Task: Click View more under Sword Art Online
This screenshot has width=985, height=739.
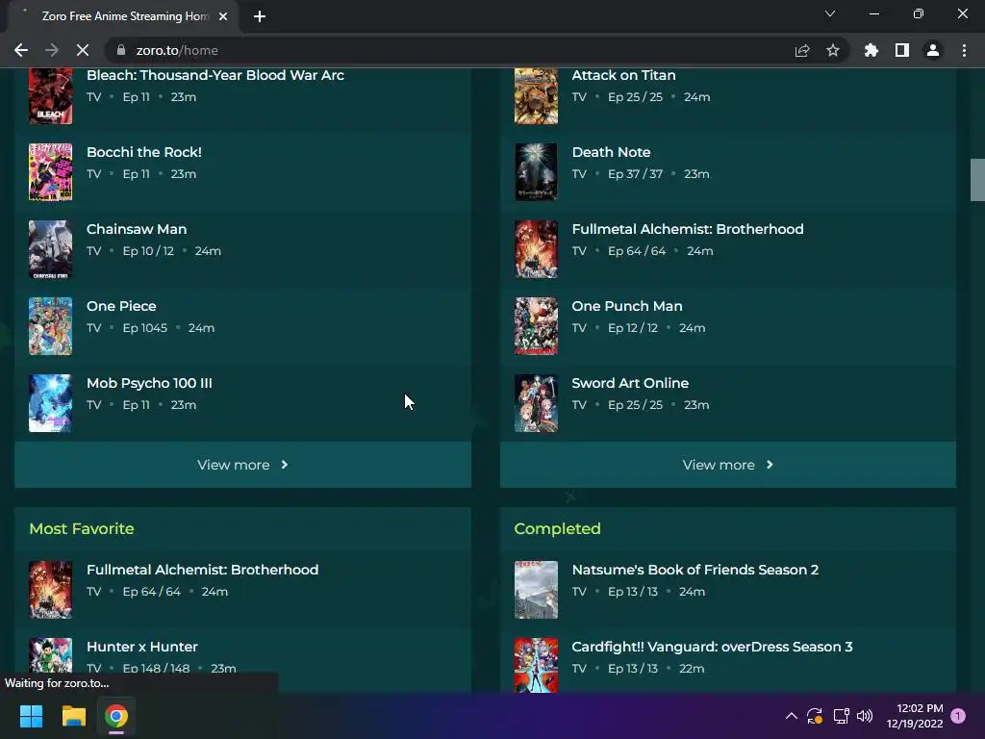Action: [728, 465]
